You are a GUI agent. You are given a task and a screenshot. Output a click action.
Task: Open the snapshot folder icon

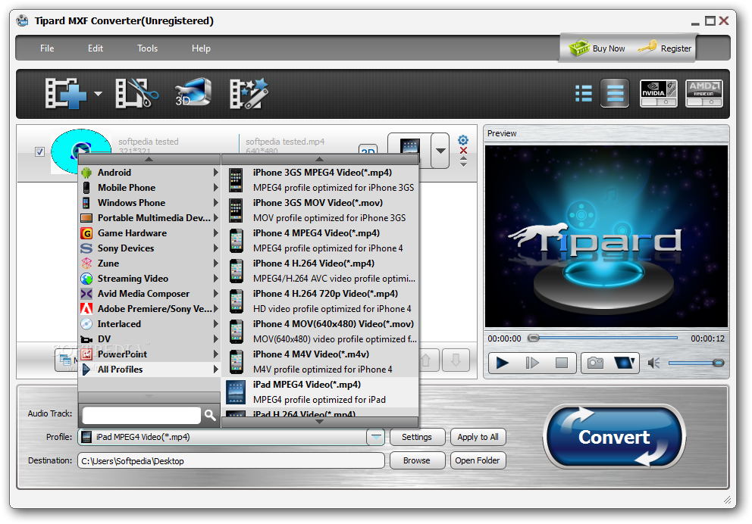coord(625,363)
